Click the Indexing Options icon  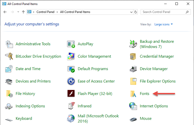click(9, 106)
